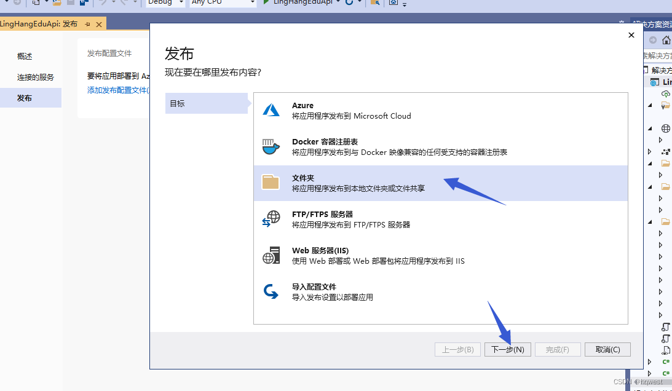Viewport: 672px width, 391px height.
Task: Click the Solution Explorer forward arrow icon
Action: 653,41
